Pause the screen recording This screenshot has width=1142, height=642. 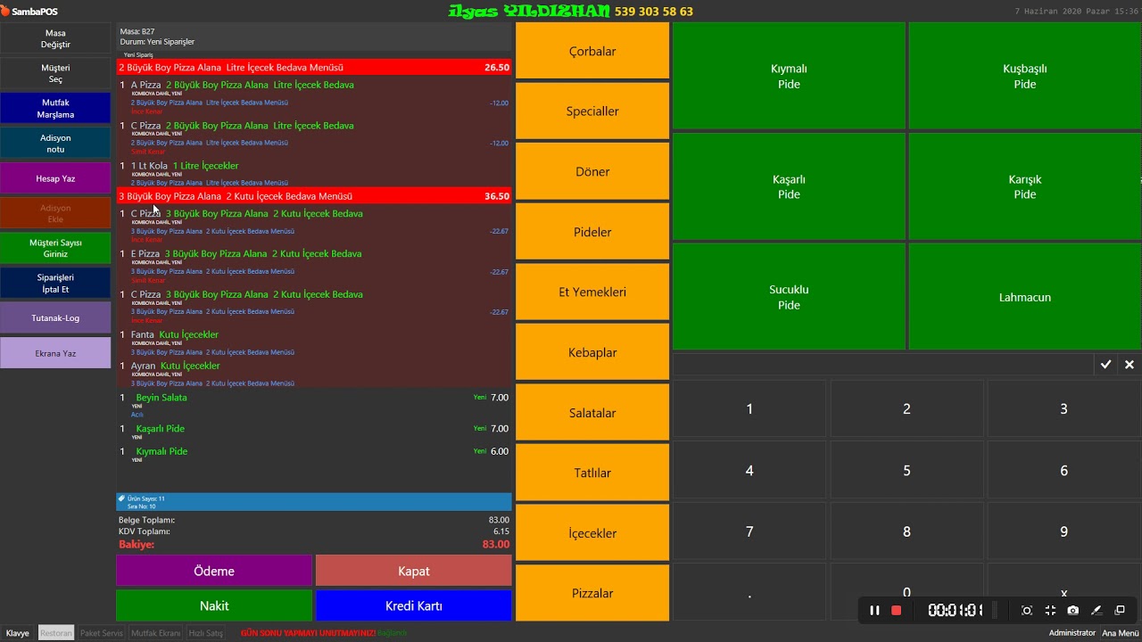pyautogui.click(x=874, y=611)
